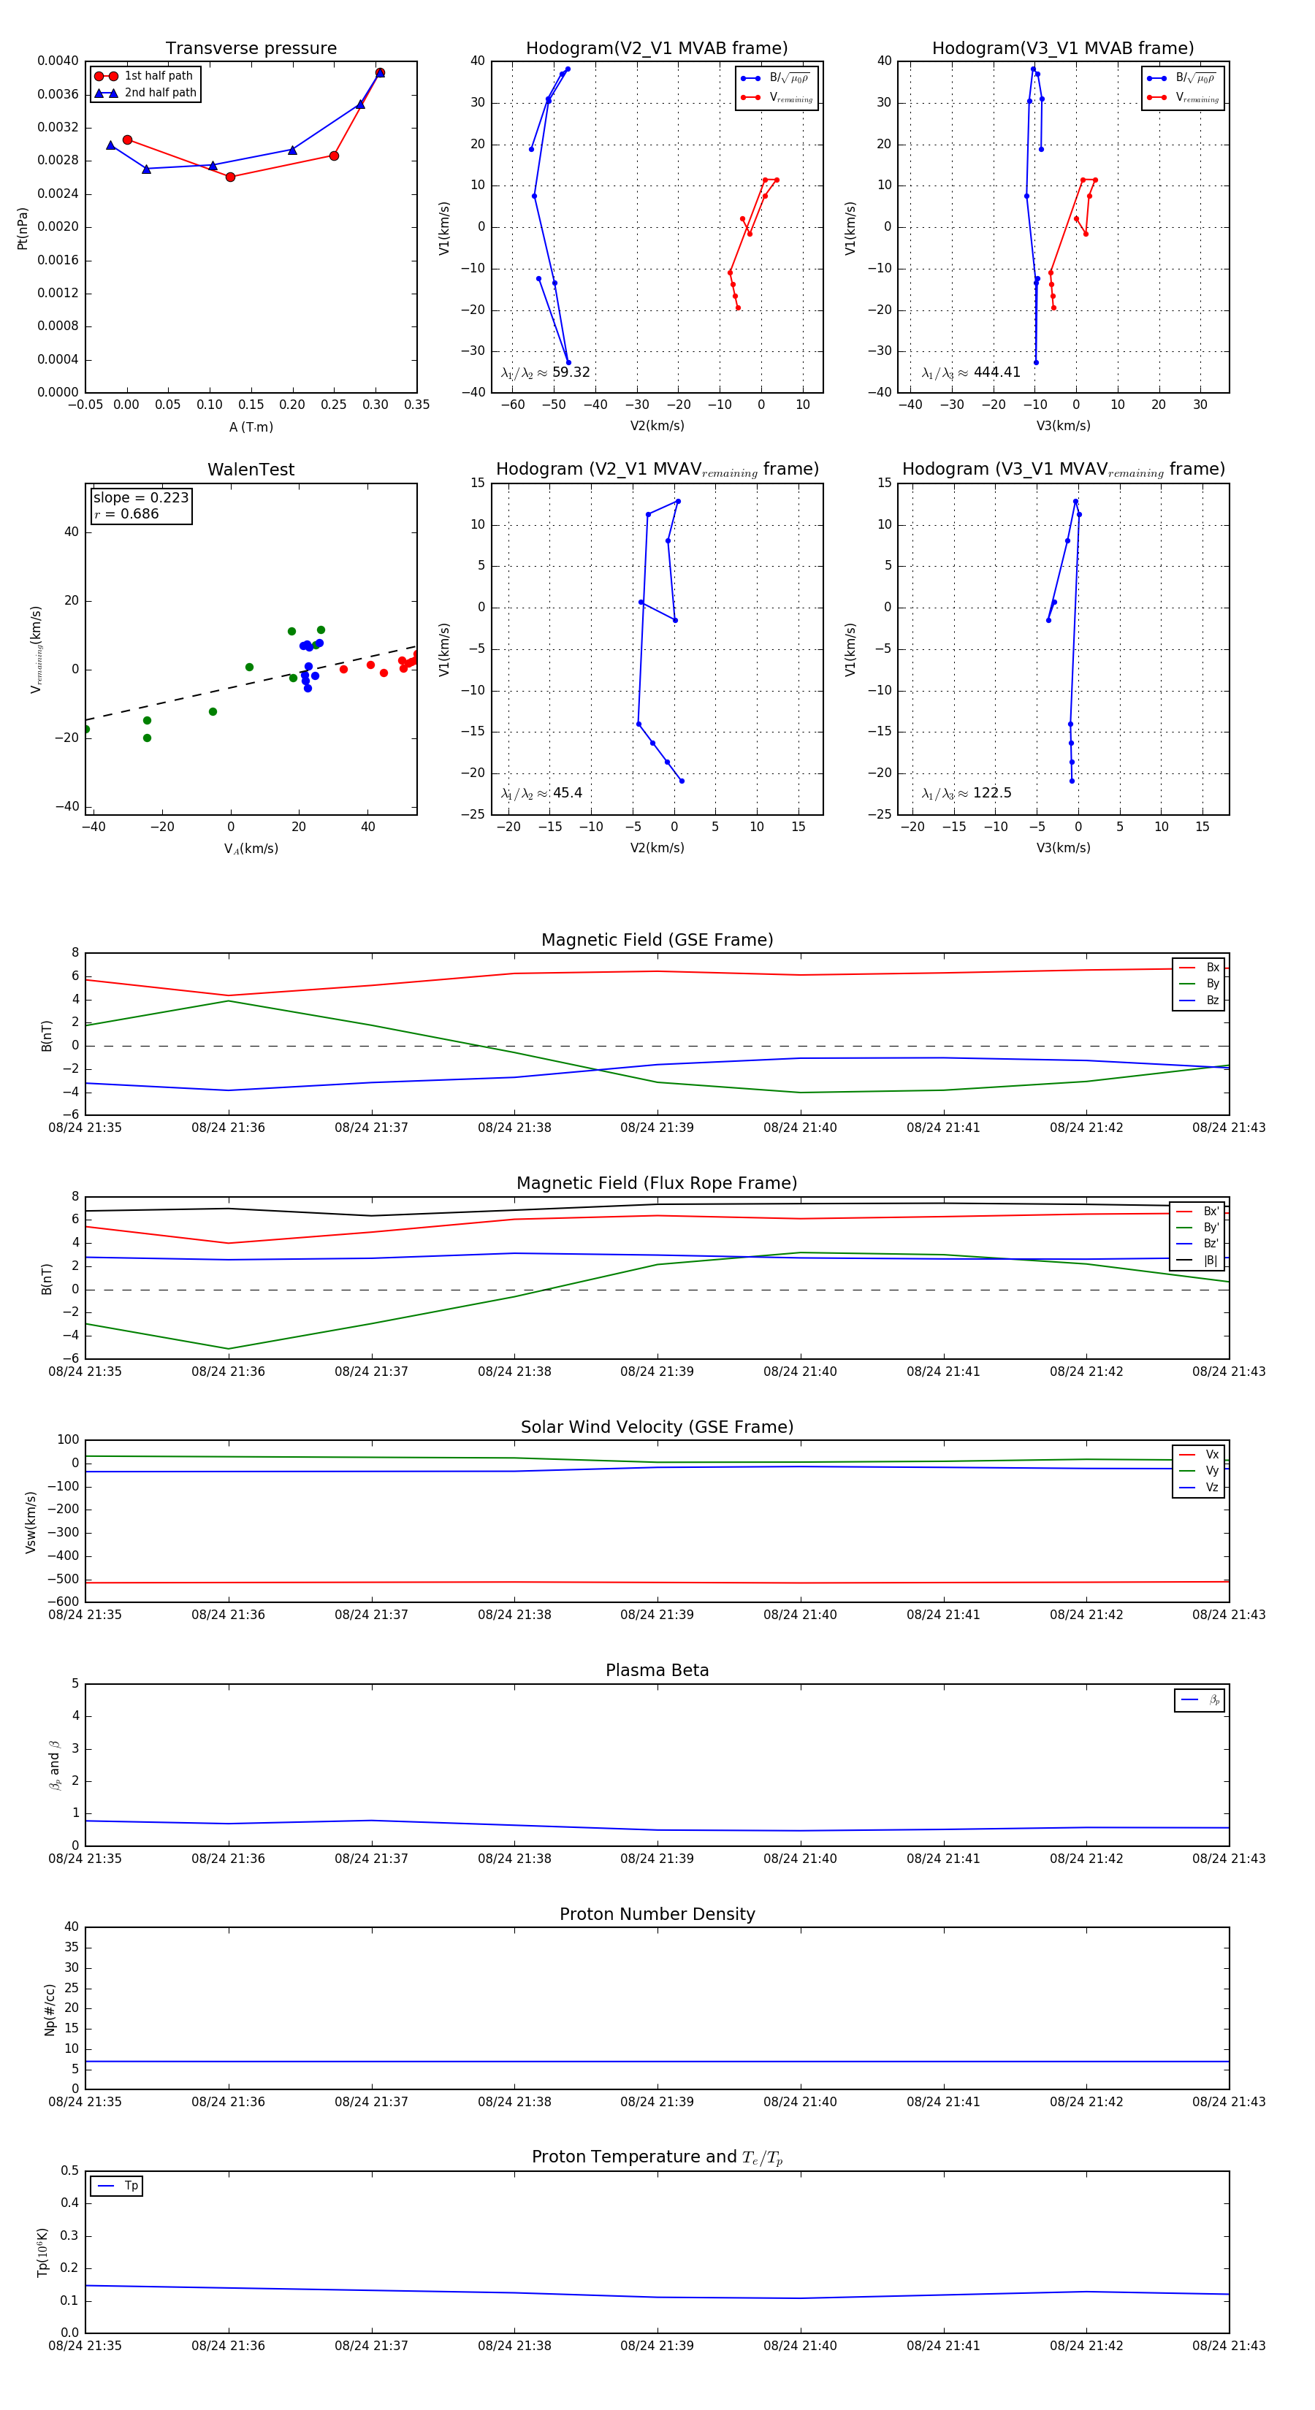Click the 'Solar Wind Velocity (GSE Frame)' title
Screen dimensions: 1315x2410
pyautogui.click(x=657, y=1427)
